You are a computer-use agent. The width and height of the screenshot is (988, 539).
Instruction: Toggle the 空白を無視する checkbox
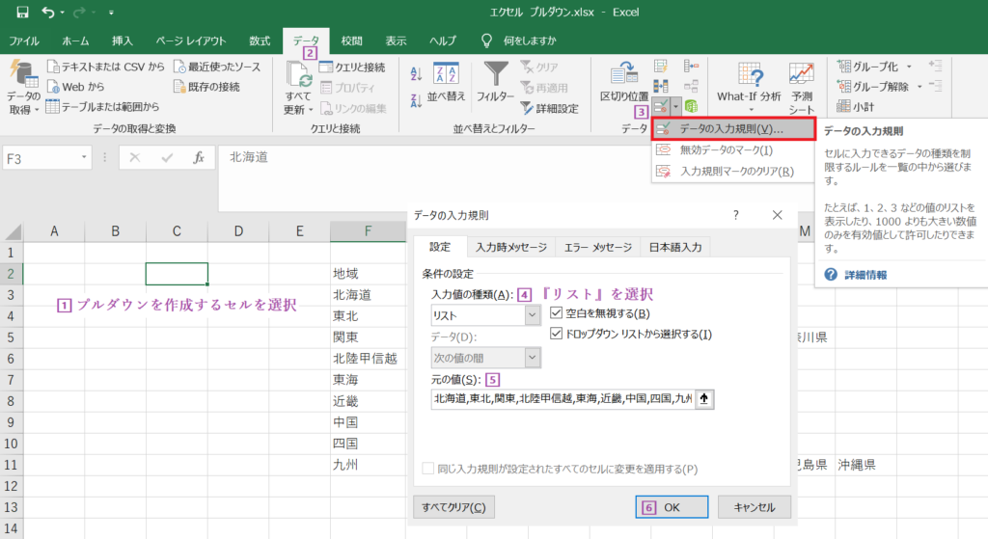click(x=556, y=313)
